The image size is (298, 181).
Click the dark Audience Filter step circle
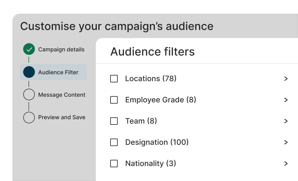[x=29, y=72]
